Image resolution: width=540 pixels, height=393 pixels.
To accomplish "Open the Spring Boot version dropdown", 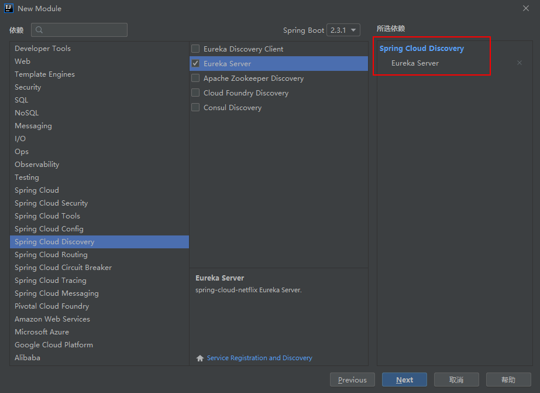I will tap(343, 30).
